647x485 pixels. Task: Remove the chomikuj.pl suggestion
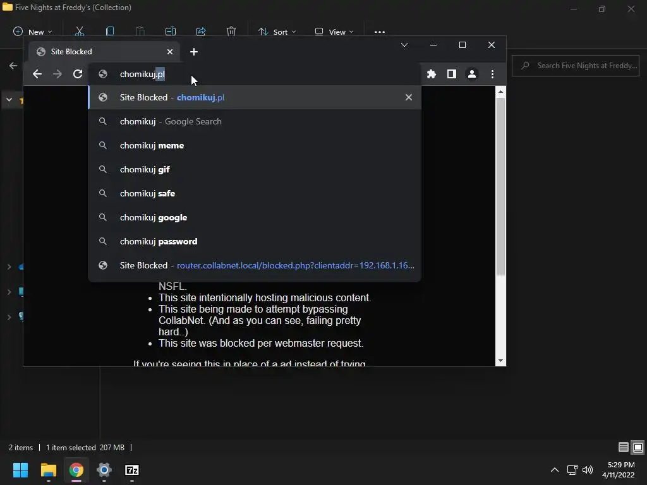click(409, 97)
